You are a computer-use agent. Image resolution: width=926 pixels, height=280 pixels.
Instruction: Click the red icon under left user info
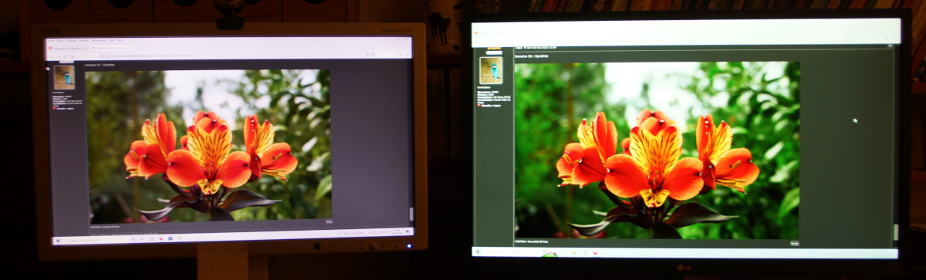tap(54, 108)
